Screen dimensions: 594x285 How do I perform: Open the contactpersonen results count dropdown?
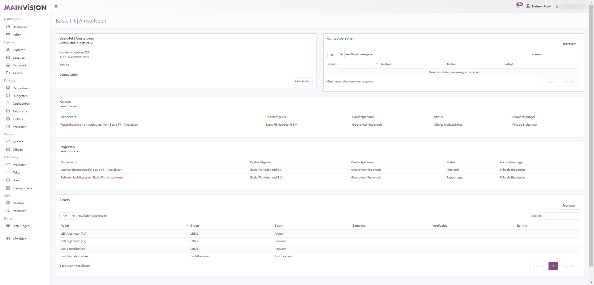coord(336,55)
